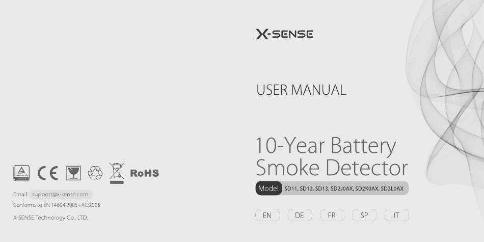Pick the IT language button

[x=397, y=215]
